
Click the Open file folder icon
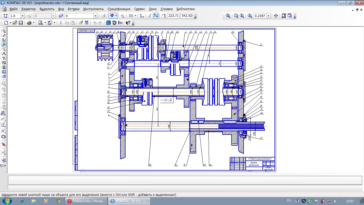coord(15,23)
